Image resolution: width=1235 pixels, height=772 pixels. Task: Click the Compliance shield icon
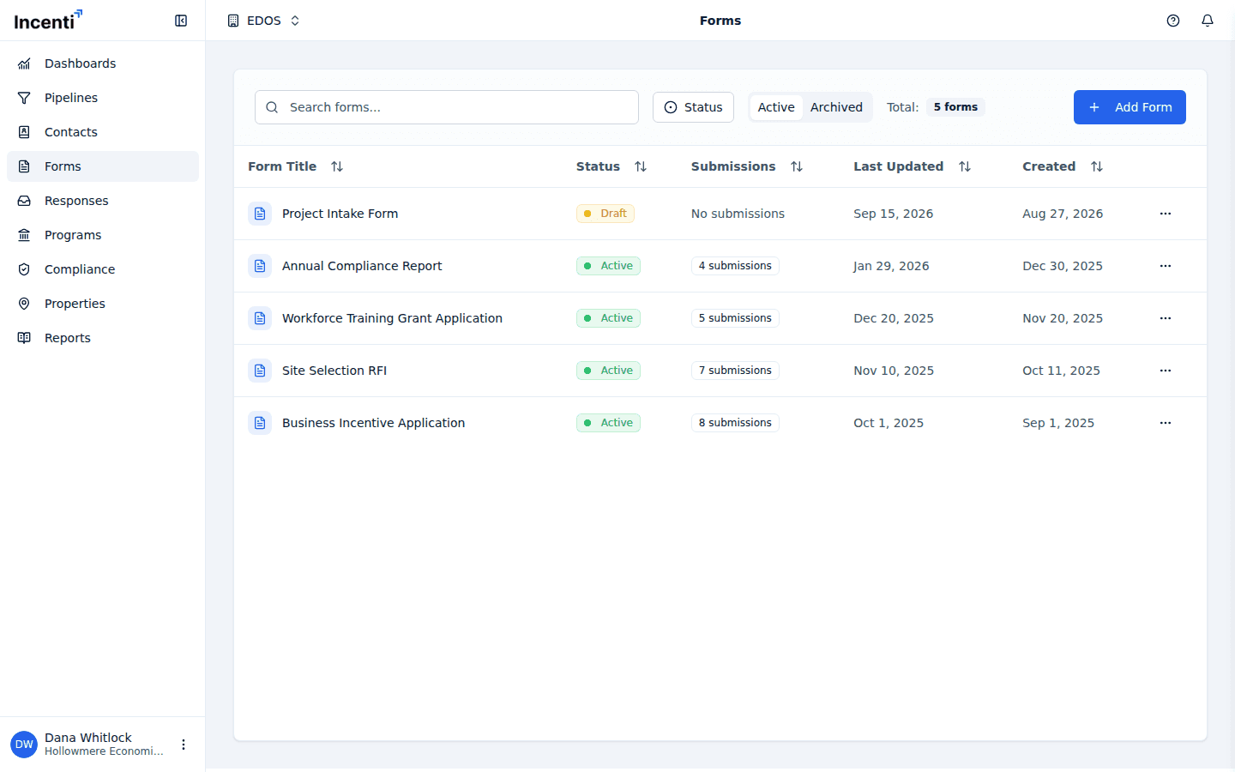(24, 269)
